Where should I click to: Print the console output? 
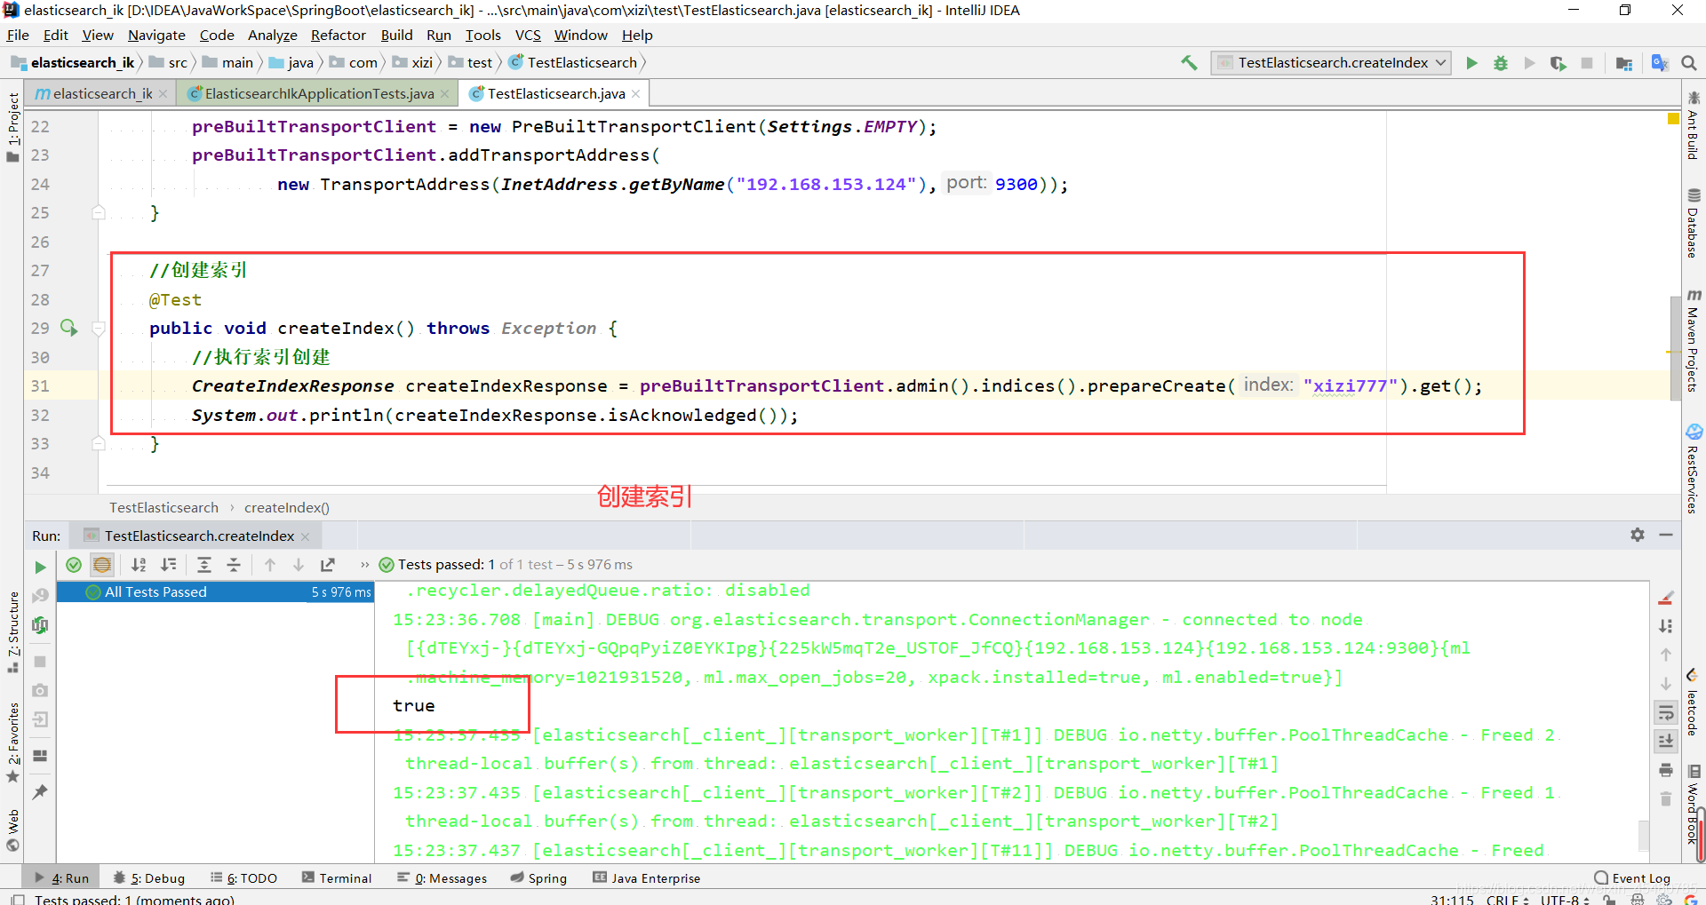1666,770
